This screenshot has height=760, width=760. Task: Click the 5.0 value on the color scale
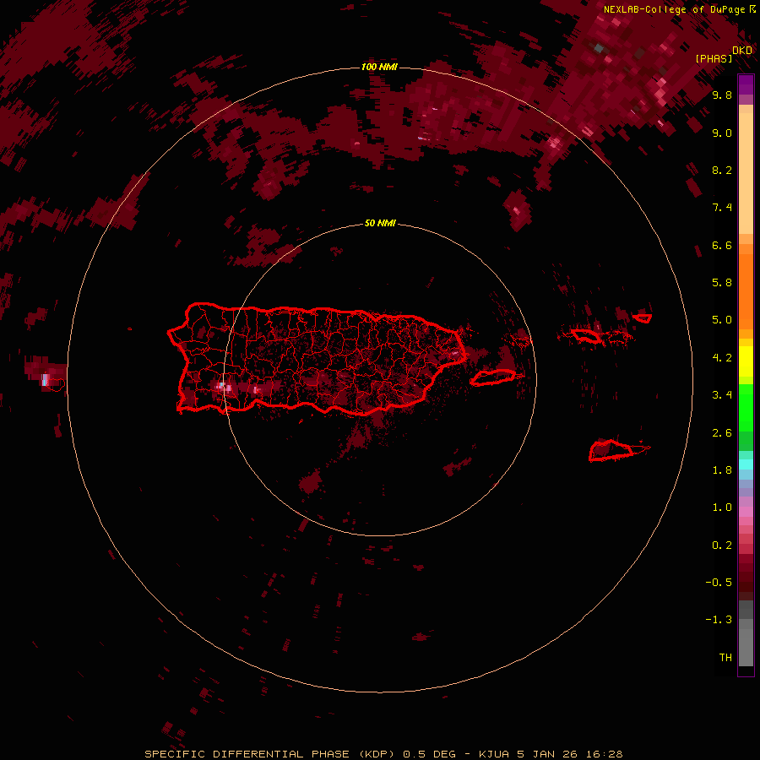pyautogui.click(x=722, y=320)
